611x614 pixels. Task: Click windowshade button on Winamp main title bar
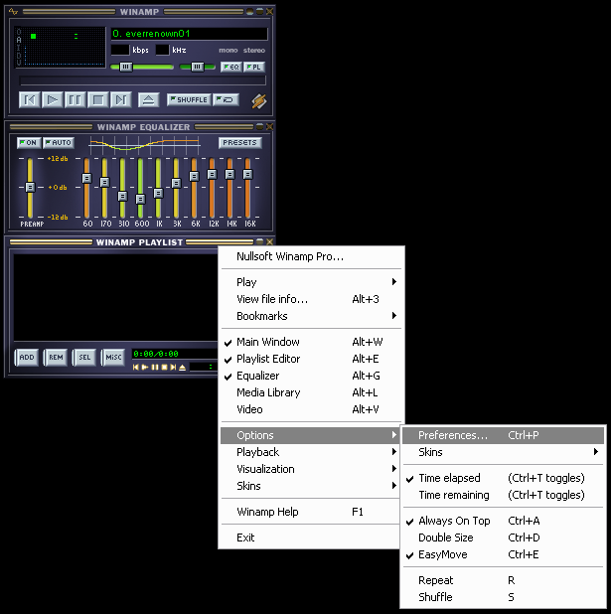(x=259, y=11)
